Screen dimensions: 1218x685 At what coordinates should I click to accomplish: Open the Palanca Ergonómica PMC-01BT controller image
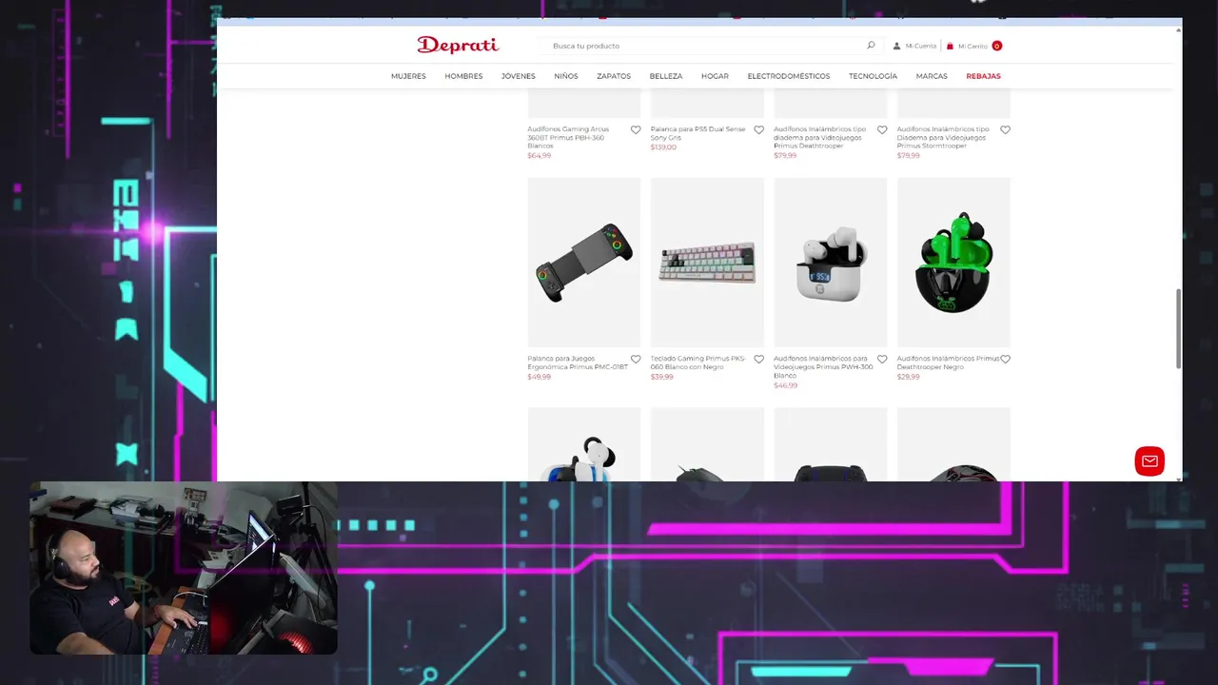click(x=584, y=263)
